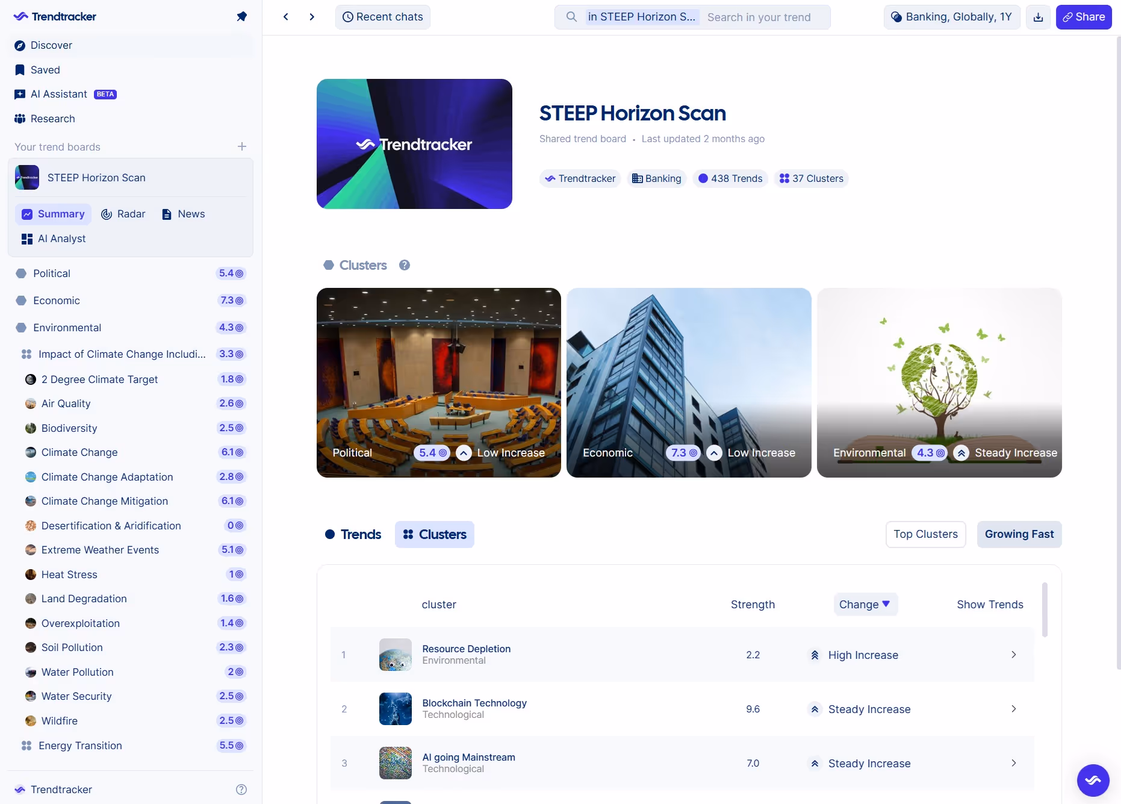The height and width of the screenshot is (804, 1121).
Task: Sort by Strength column
Action: coord(753,604)
